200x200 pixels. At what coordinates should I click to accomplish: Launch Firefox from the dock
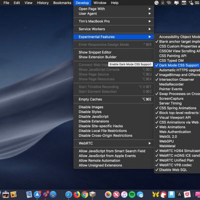point(76,194)
